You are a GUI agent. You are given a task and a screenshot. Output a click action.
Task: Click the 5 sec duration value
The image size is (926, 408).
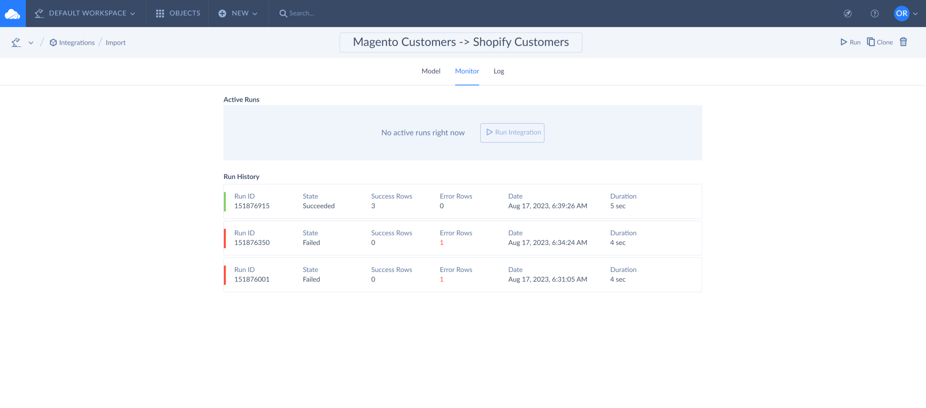(618, 206)
